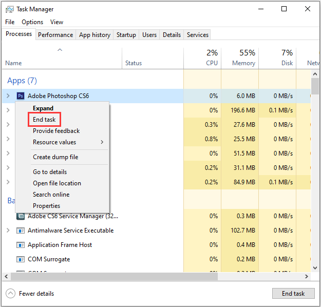Switch to the Users tab
This screenshot has height=307, width=321.
[x=149, y=35]
